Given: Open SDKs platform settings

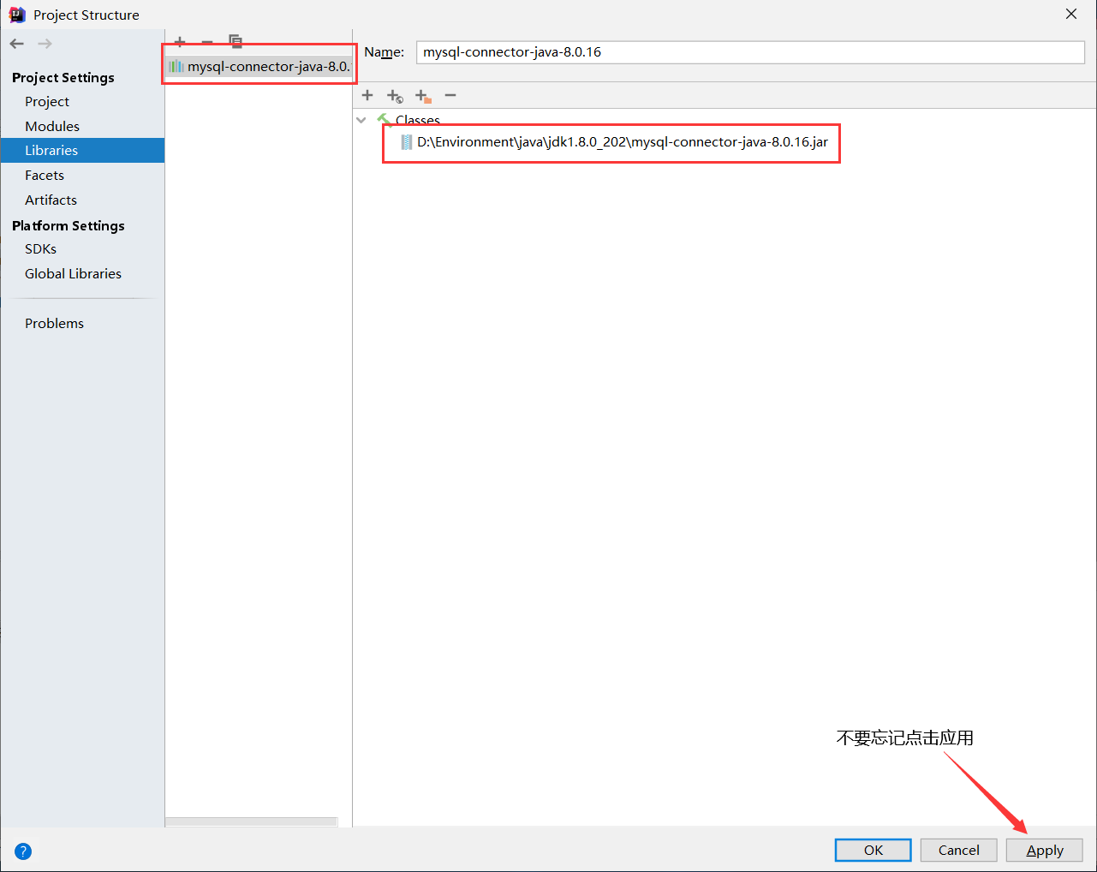Looking at the screenshot, I should click(40, 248).
